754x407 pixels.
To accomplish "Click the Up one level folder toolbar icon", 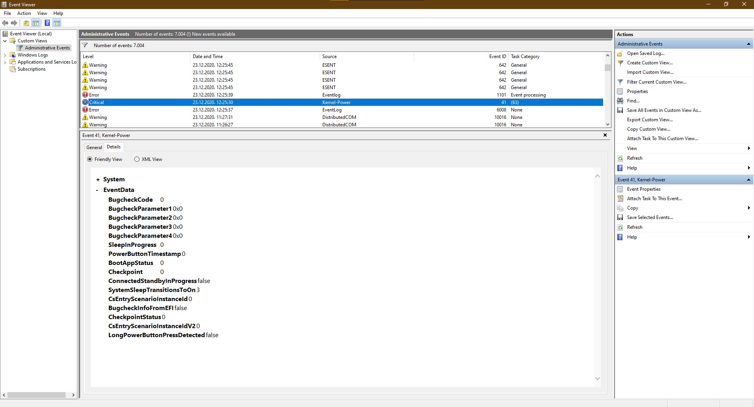I will [x=26, y=23].
